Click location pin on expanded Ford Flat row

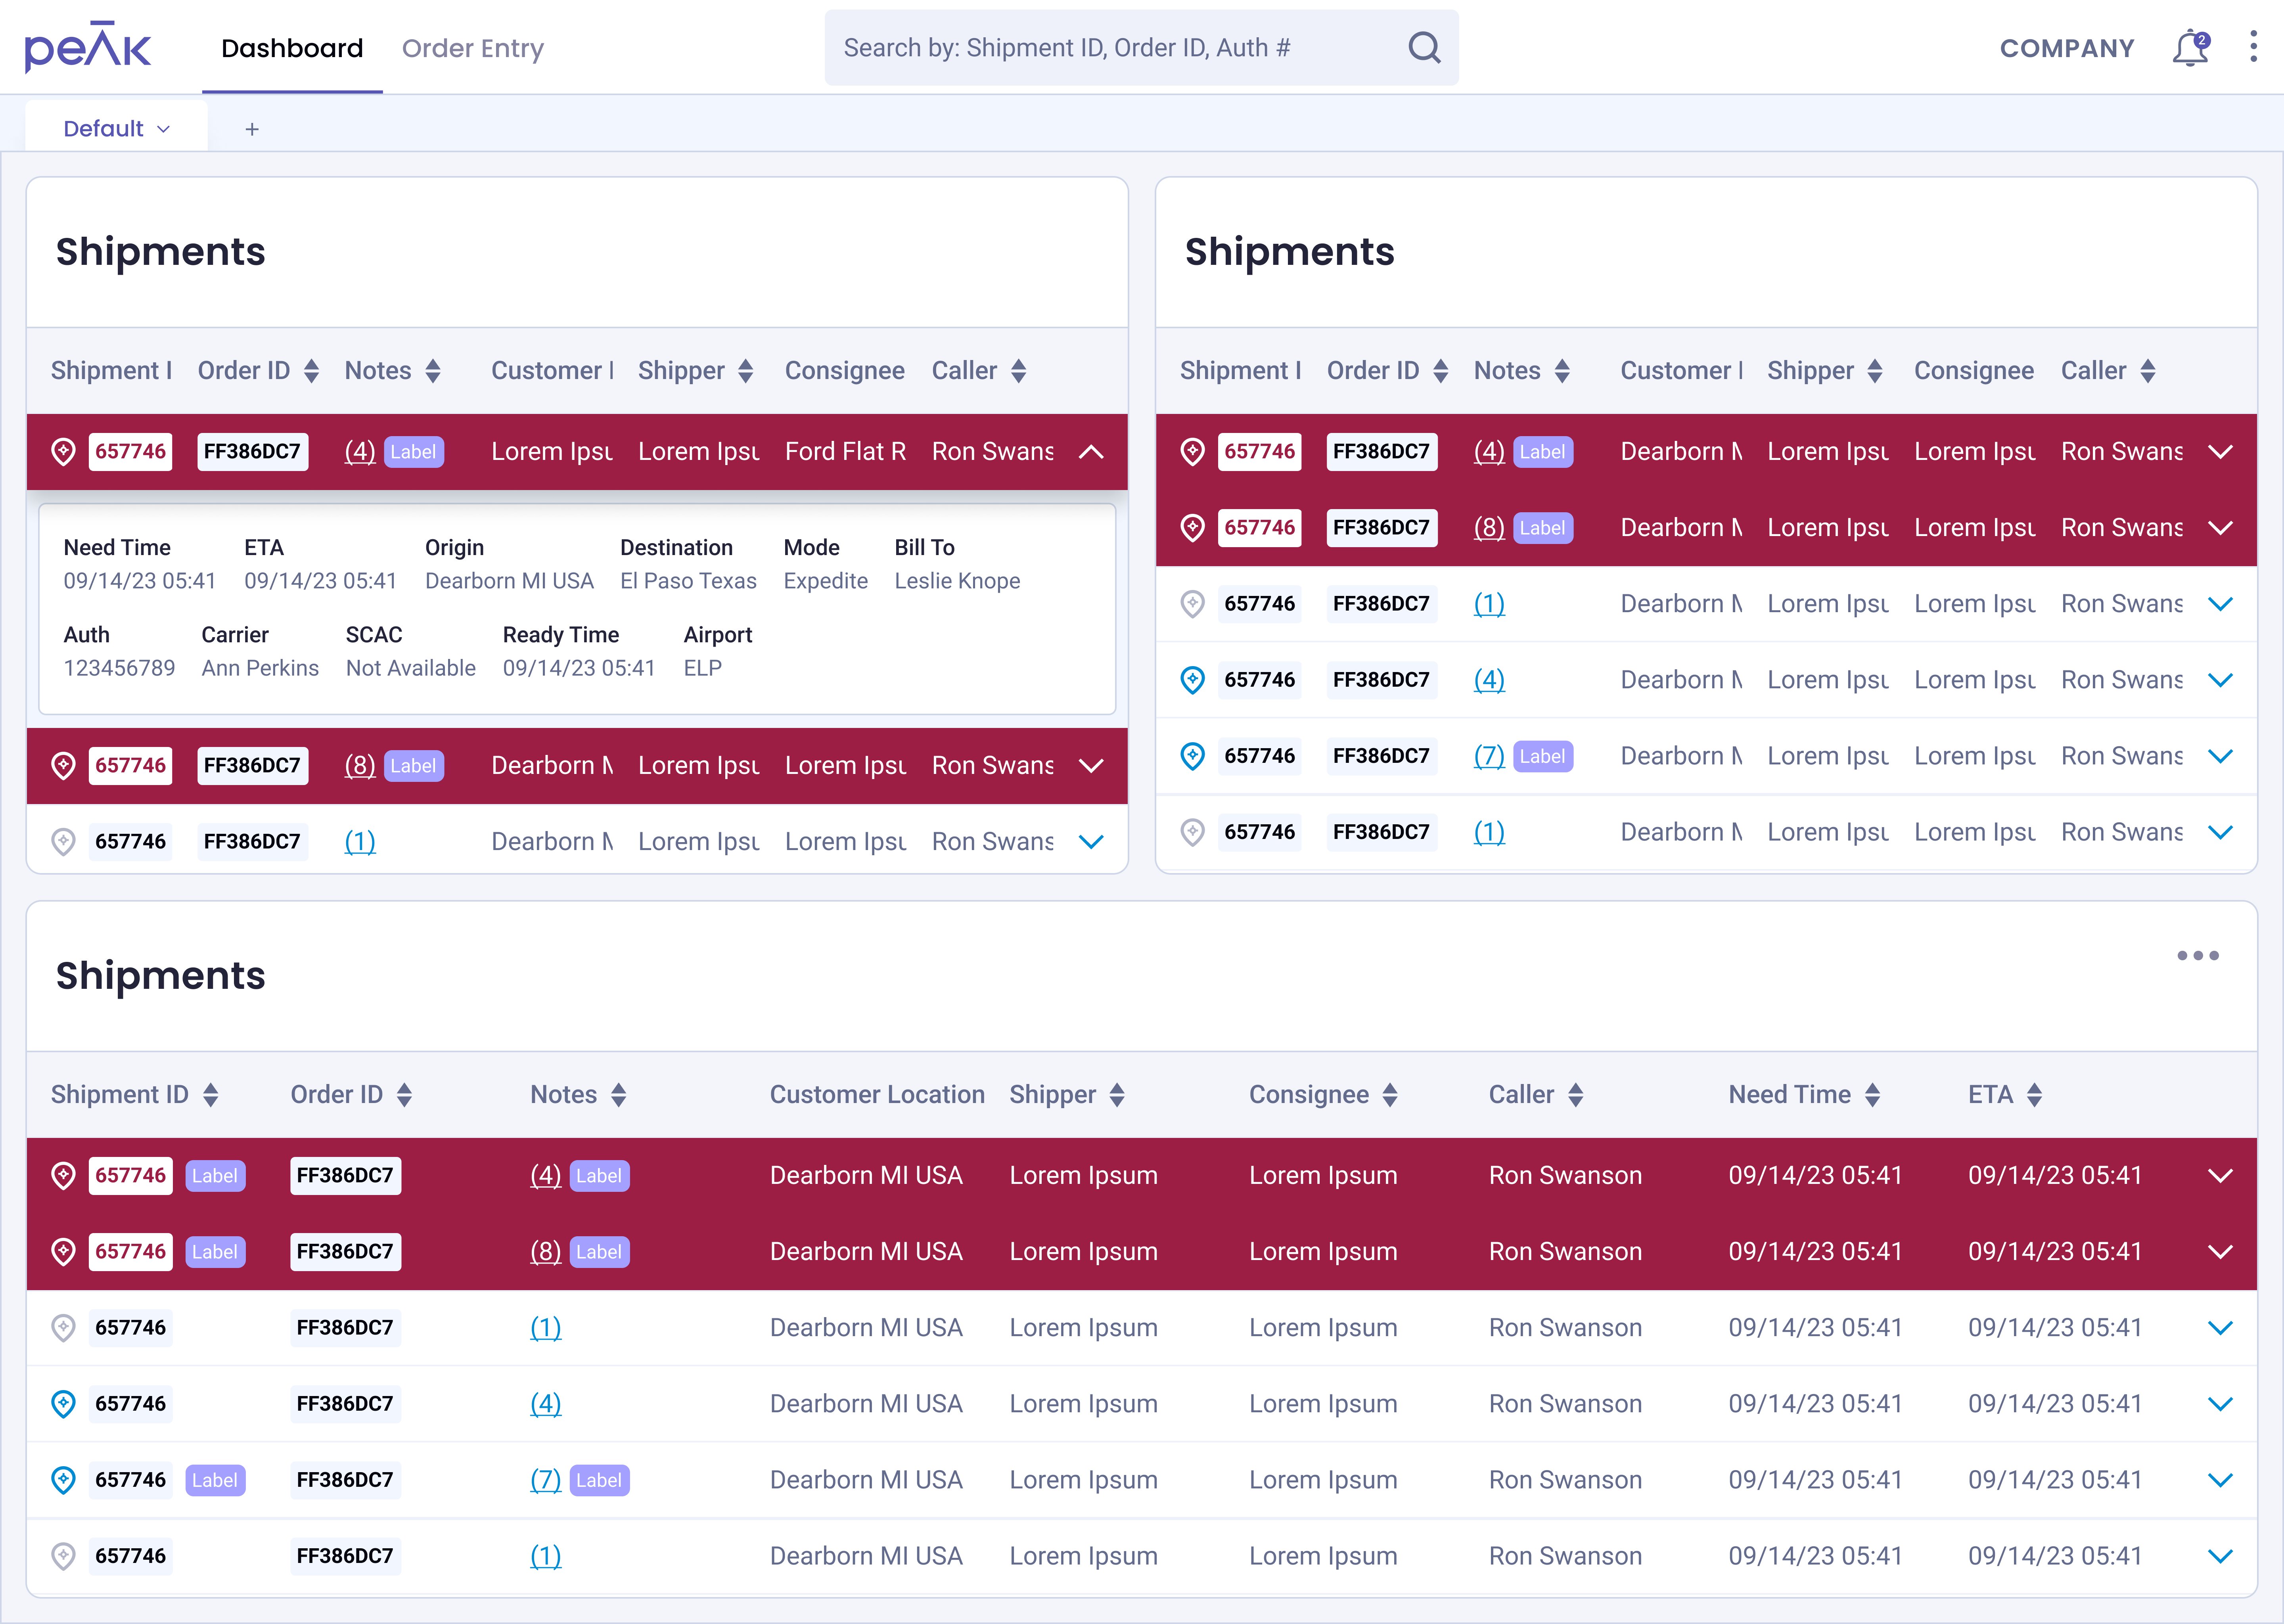click(63, 452)
